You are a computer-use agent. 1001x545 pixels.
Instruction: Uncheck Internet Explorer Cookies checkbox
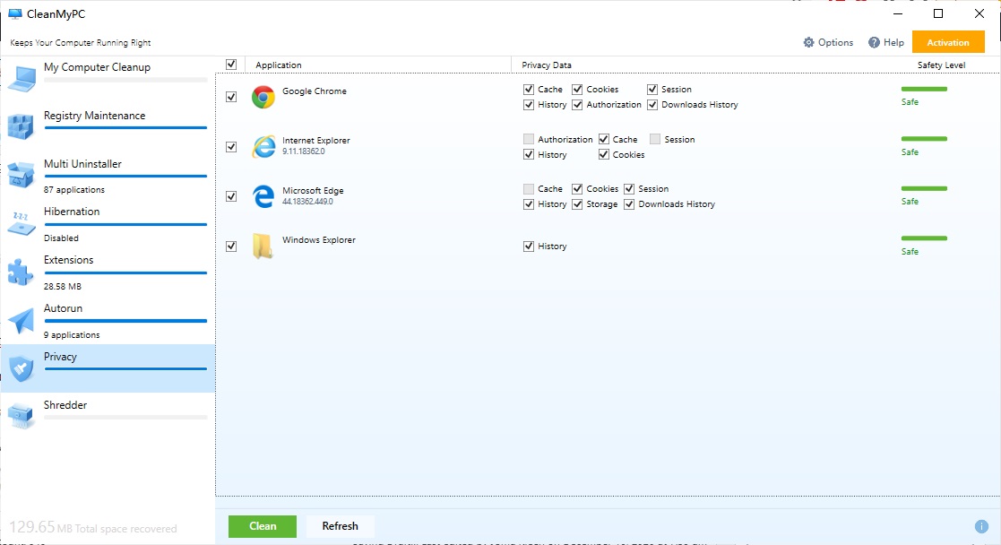[604, 154]
